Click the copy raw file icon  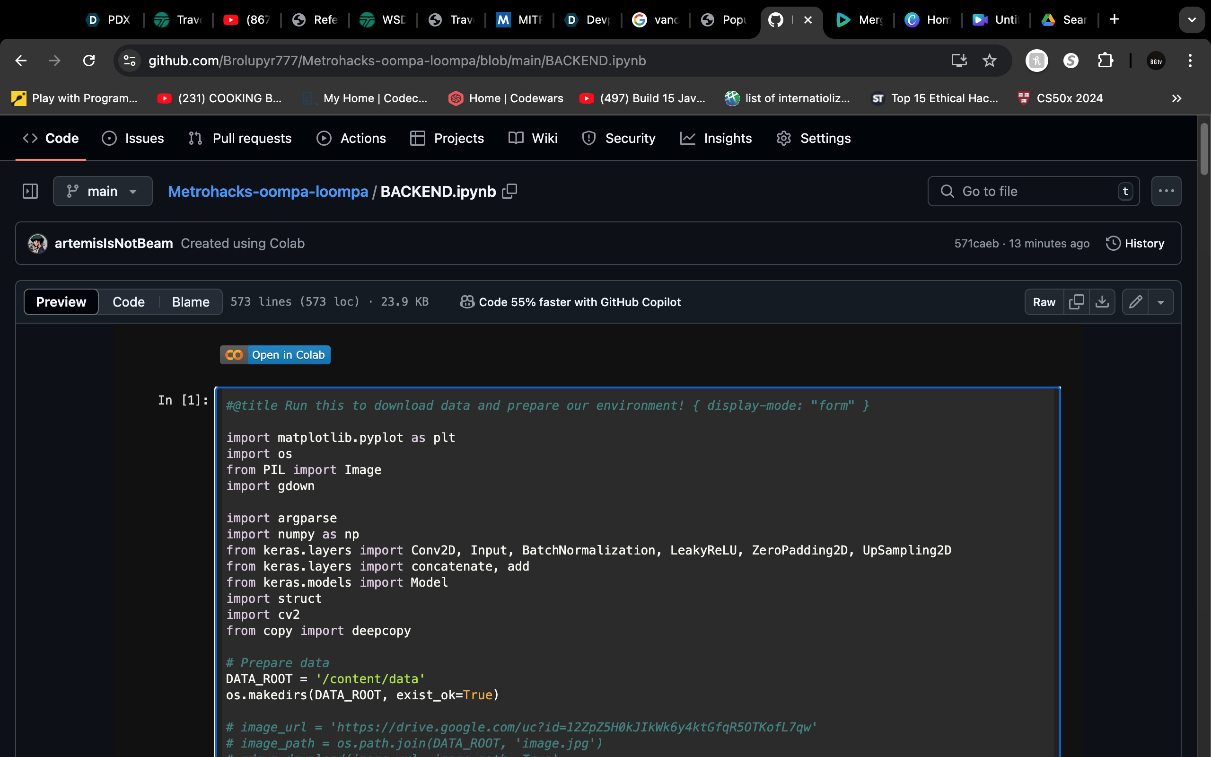(1076, 302)
